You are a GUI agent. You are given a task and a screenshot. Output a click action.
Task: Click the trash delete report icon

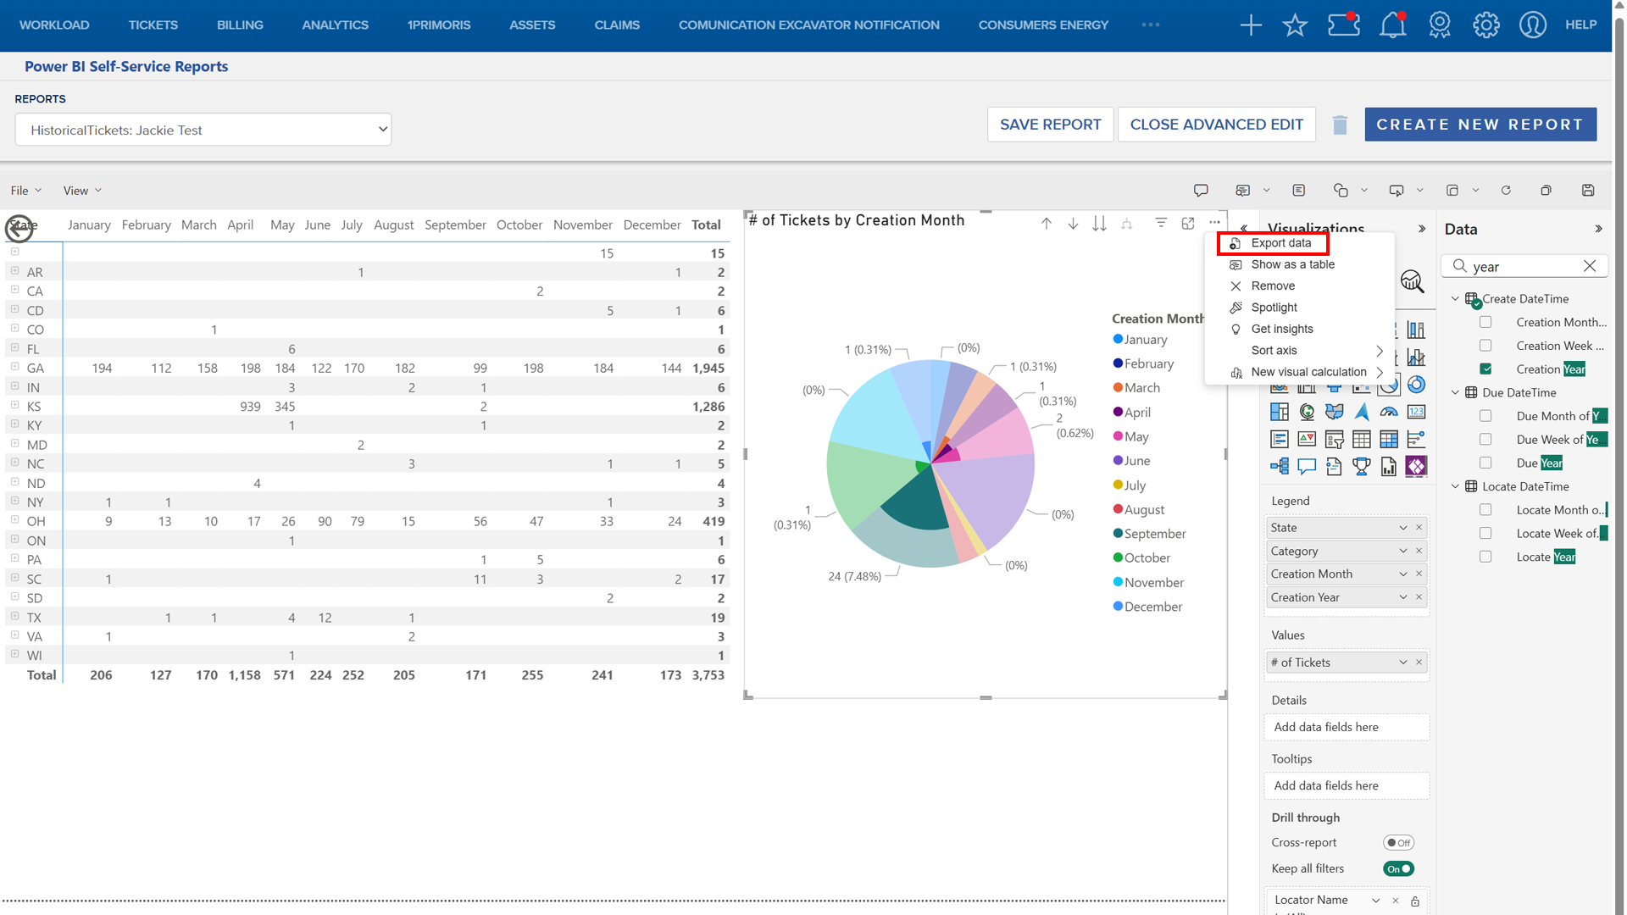pos(1340,125)
